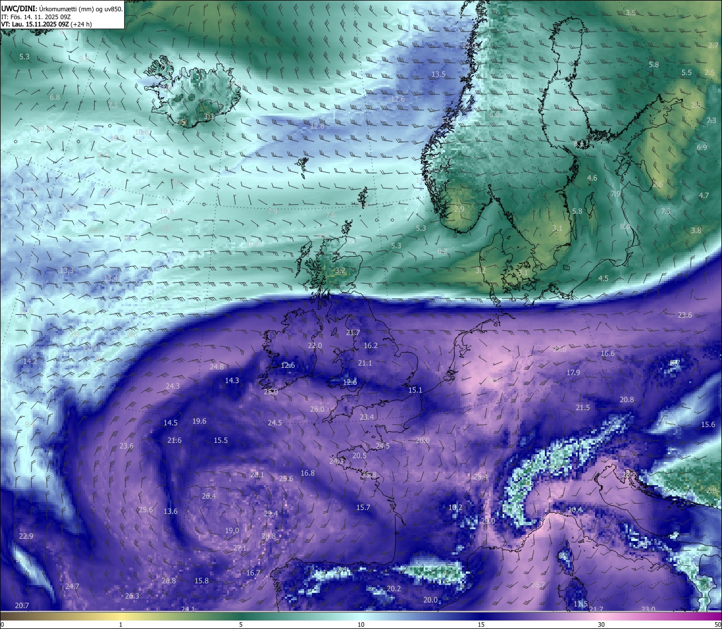
Task: Click the value 21.6 in the Atlantic
Action: click(174, 440)
